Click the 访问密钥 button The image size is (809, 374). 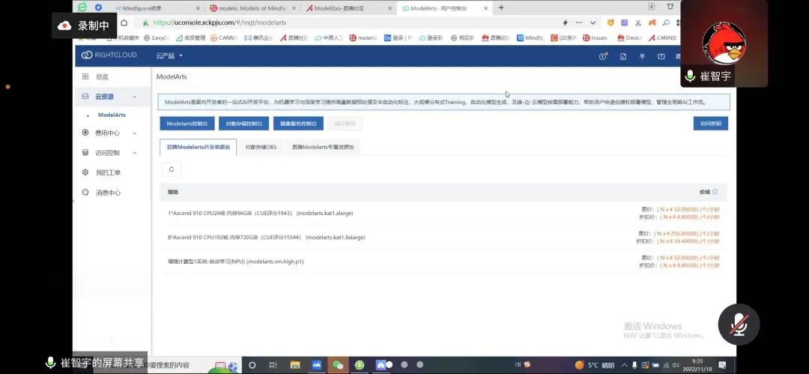click(710, 124)
